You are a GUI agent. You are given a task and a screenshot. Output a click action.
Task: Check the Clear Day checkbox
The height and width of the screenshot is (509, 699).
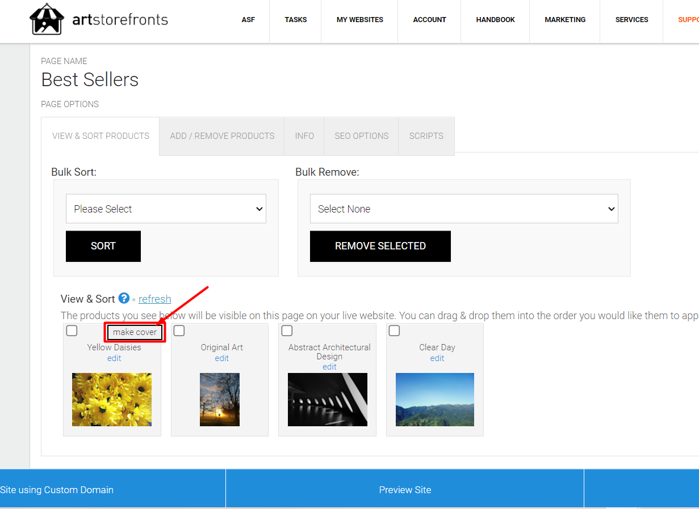point(394,330)
